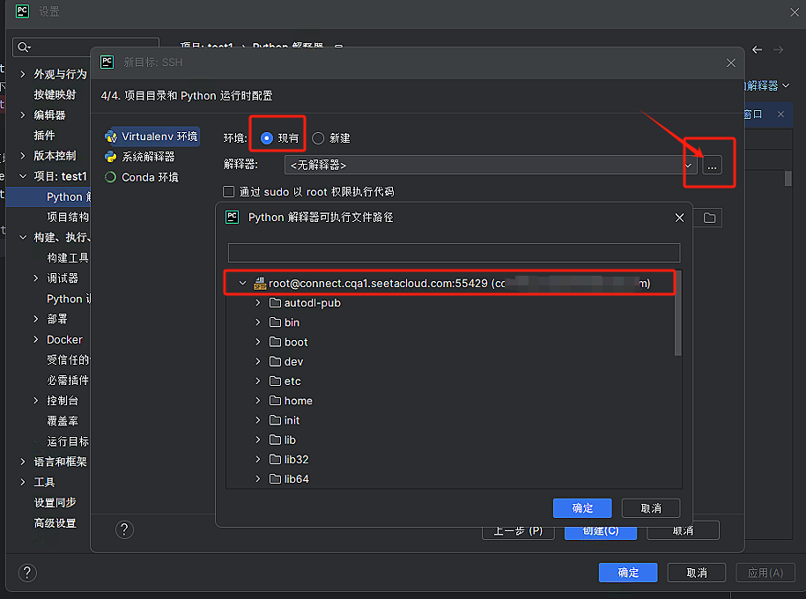Select the init folder icon

(276, 419)
